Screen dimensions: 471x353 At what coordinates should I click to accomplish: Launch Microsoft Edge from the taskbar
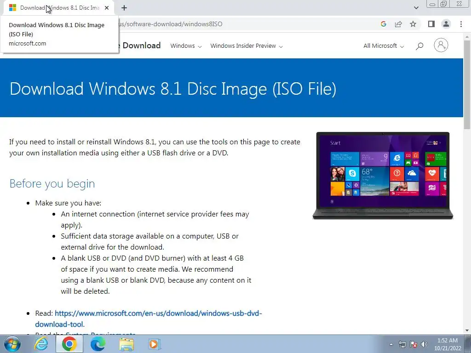(x=98, y=344)
